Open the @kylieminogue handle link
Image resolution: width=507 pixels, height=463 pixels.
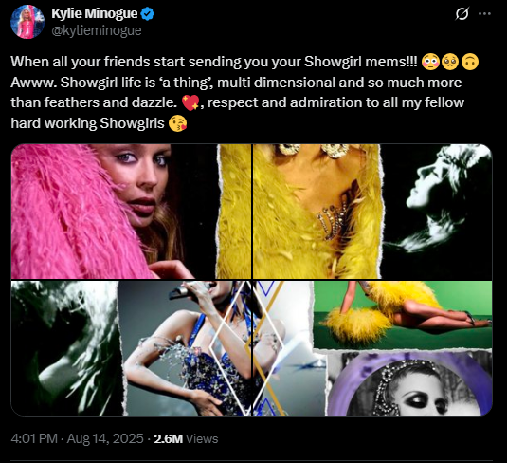[x=97, y=30]
